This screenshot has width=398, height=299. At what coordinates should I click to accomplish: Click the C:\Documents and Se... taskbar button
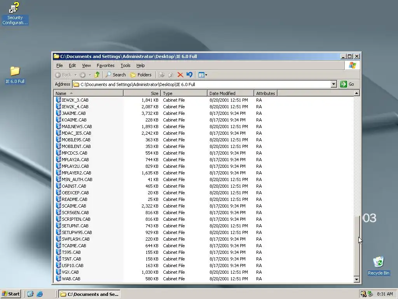click(x=89, y=294)
